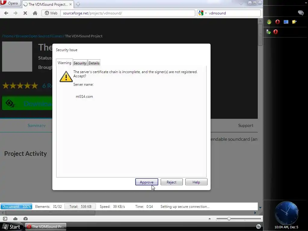The image size is (308, 231).
Task: Approve the certificate in Security Issue dialog
Action: pyautogui.click(x=146, y=182)
